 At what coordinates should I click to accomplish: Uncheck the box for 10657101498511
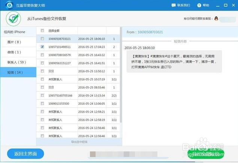click(x=42, y=47)
